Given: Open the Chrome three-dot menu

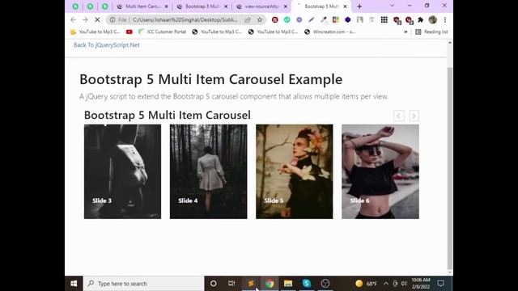Looking at the screenshot, I should point(445,19).
